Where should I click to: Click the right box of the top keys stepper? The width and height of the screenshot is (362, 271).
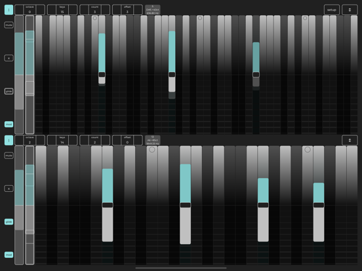pyautogui.click(x=73, y=10)
